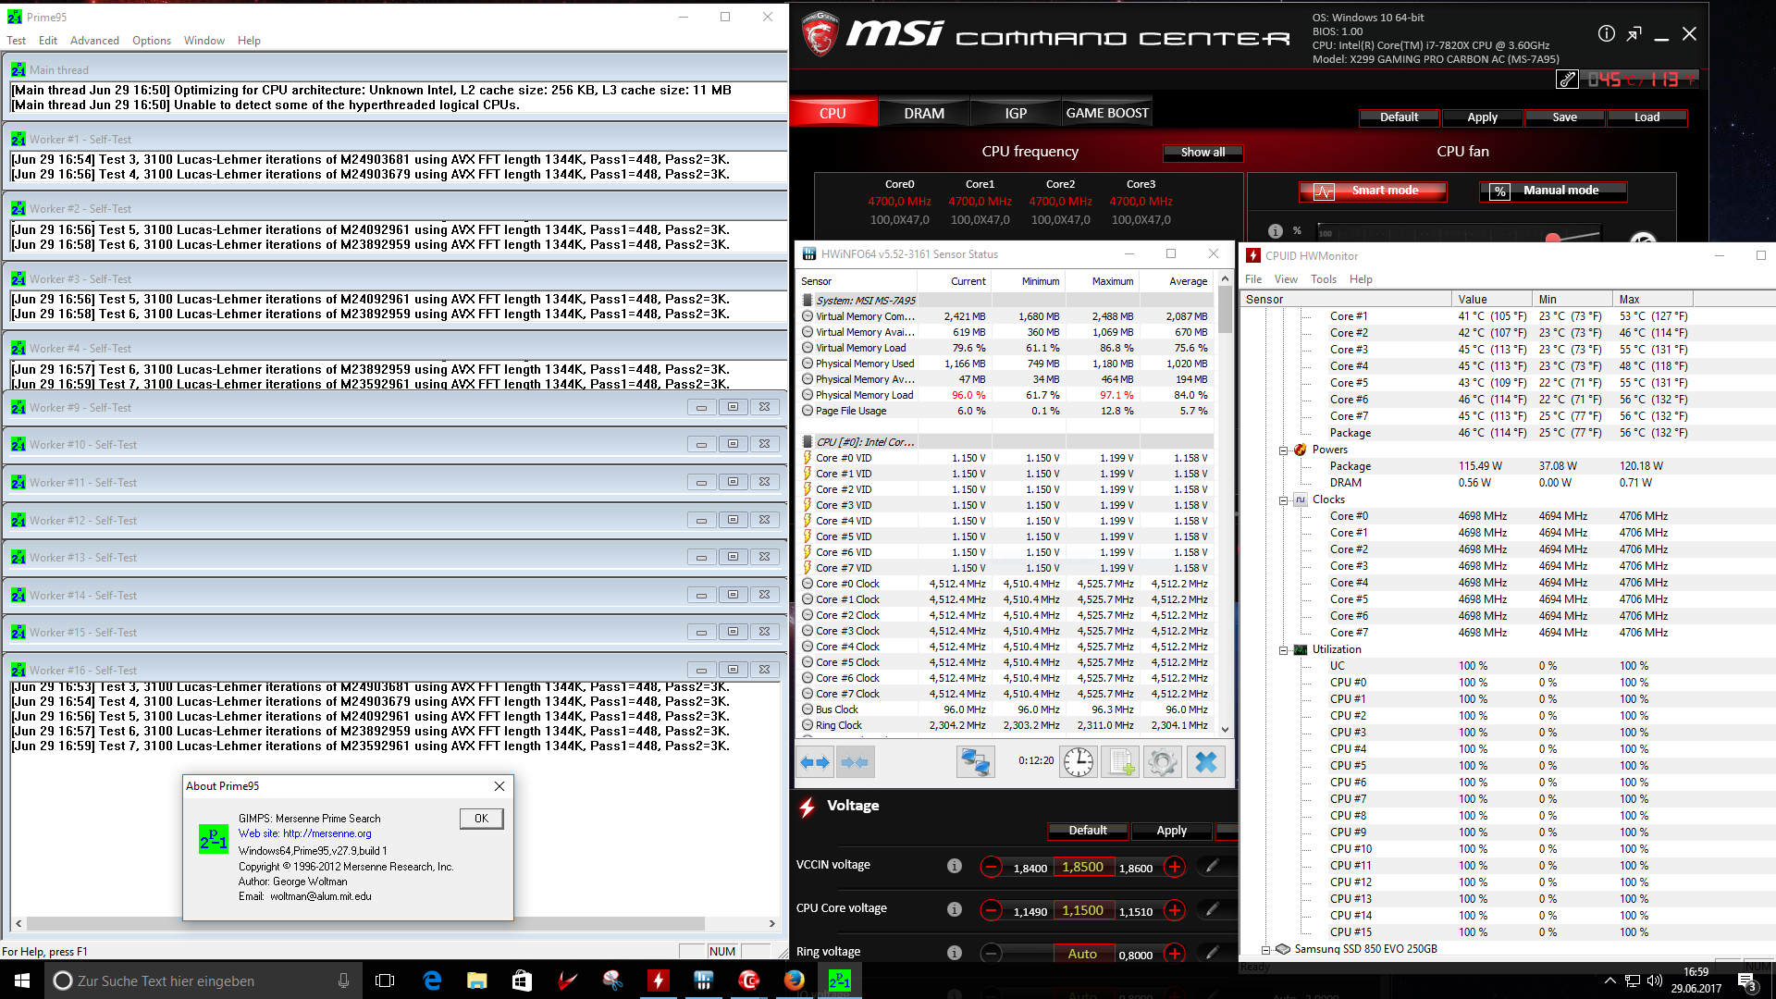Click pencil icon beside temperature display
Screen dimensions: 1776x999
point(1567,80)
